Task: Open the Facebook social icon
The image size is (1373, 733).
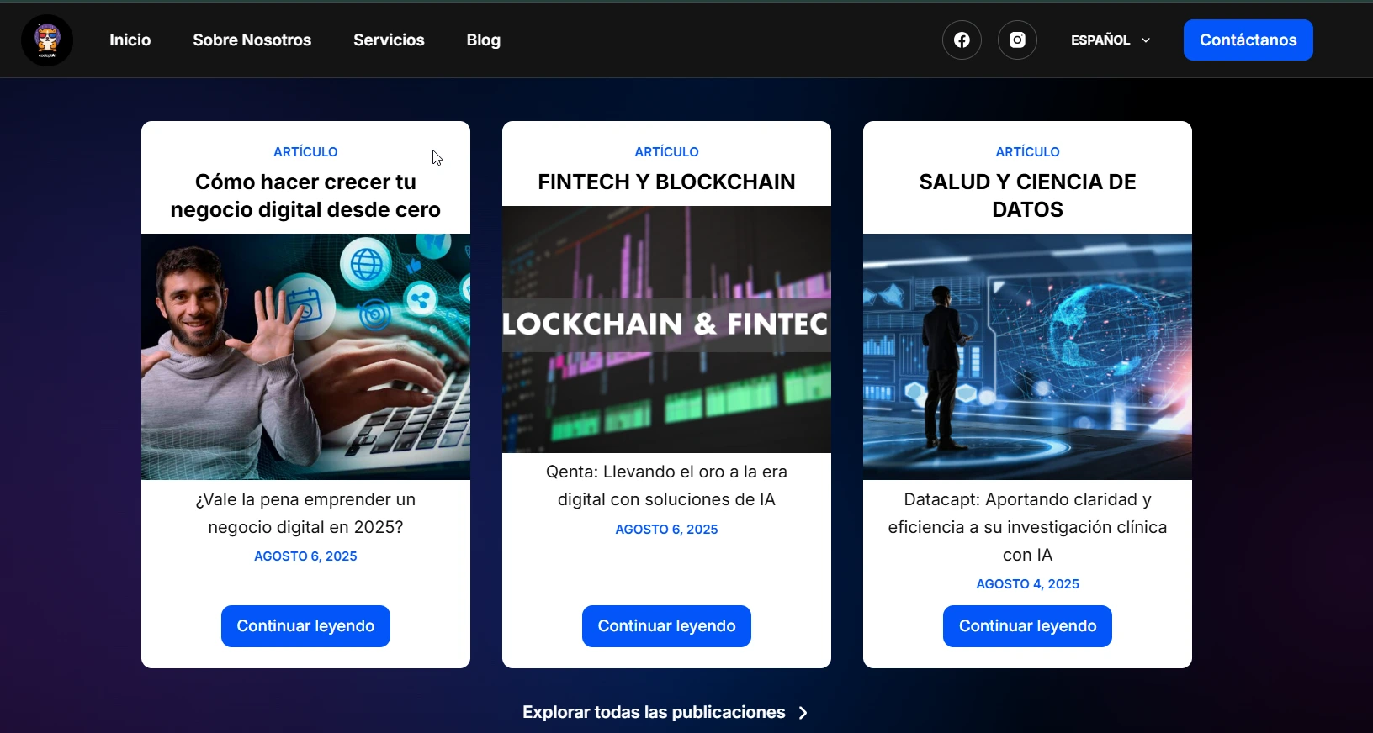Action: click(962, 40)
